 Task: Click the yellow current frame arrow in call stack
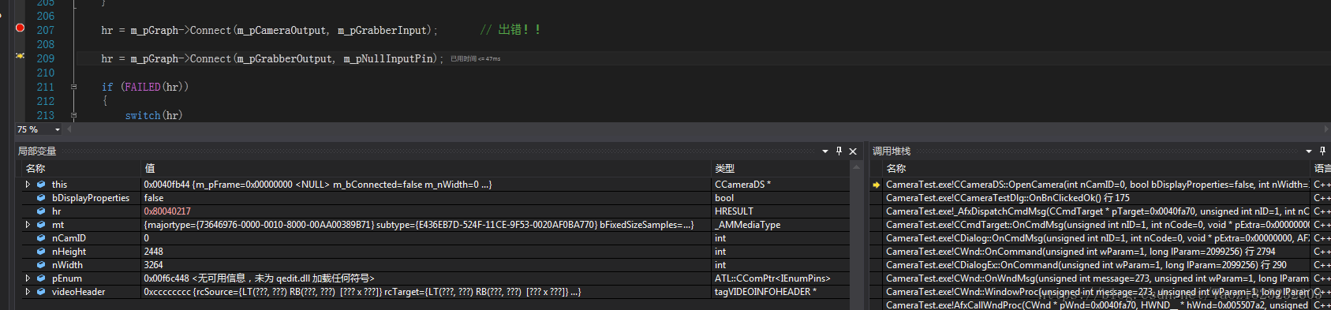click(876, 185)
